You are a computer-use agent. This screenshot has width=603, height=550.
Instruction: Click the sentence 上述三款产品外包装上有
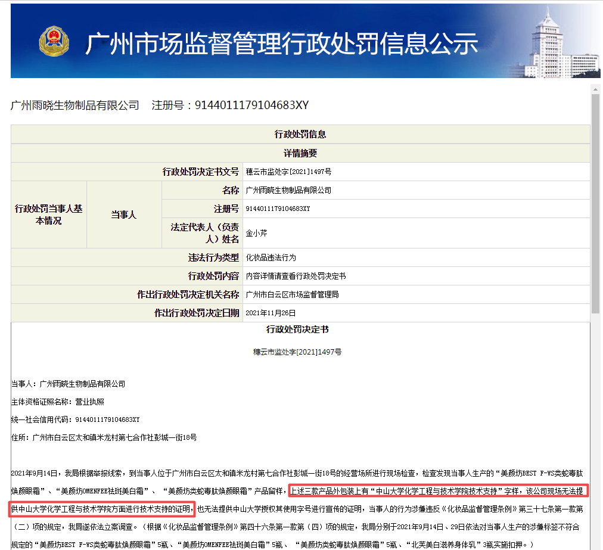(x=329, y=491)
